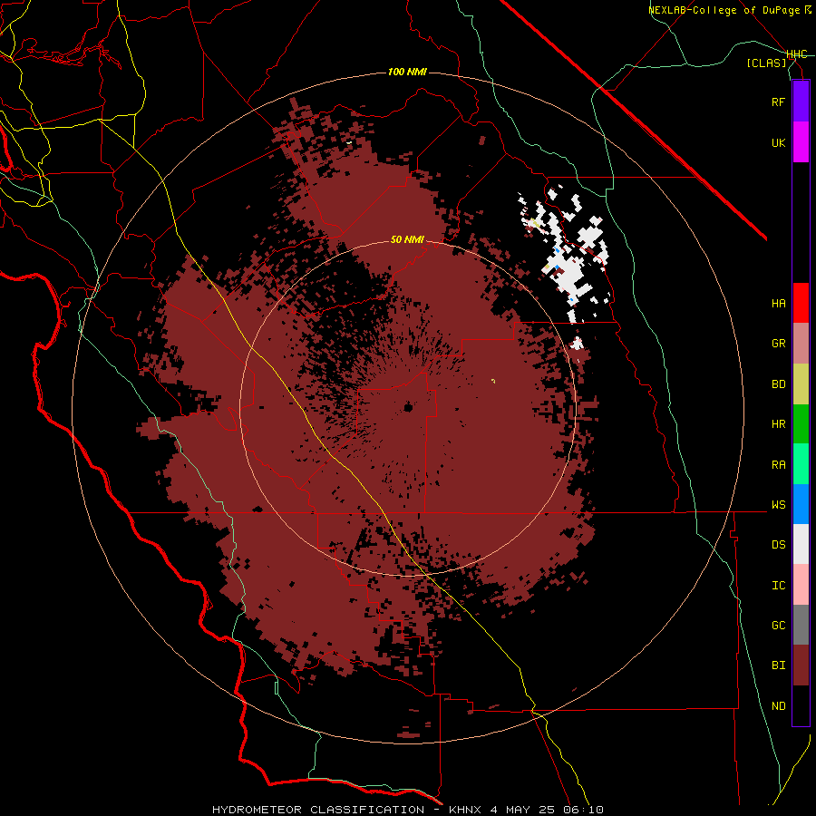Pick the HR green legend swatch

pos(801,424)
